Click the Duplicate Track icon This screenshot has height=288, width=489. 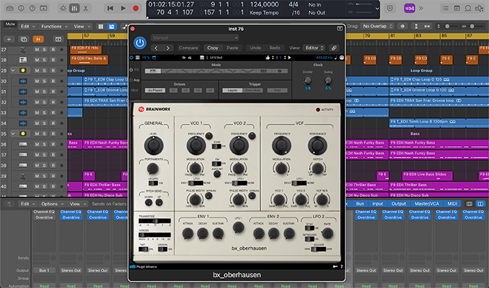tap(24, 40)
